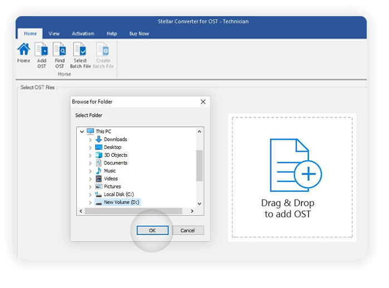
Task: Click the Documents folder icon
Action: [99, 163]
